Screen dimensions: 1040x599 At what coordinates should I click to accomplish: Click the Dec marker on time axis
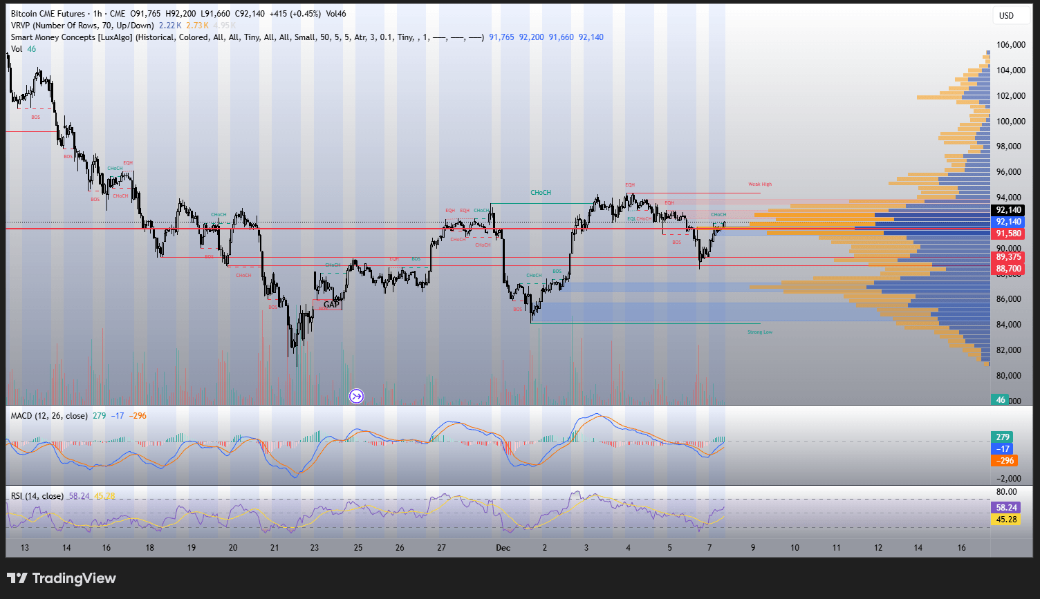click(x=503, y=548)
